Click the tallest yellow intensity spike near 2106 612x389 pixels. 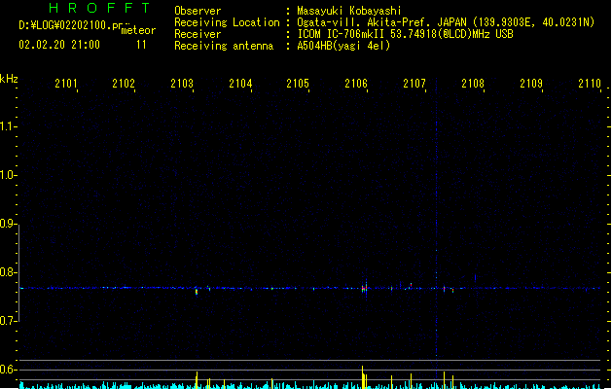tap(363, 377)
